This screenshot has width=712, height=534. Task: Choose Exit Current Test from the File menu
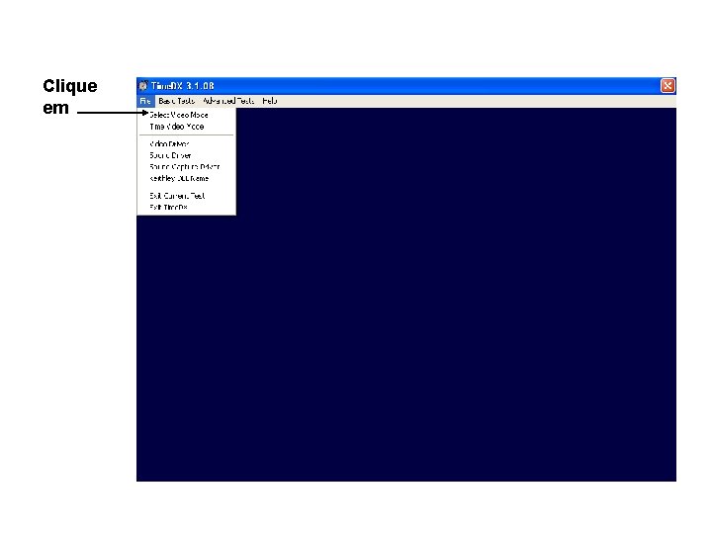click(x=186, y=196)
